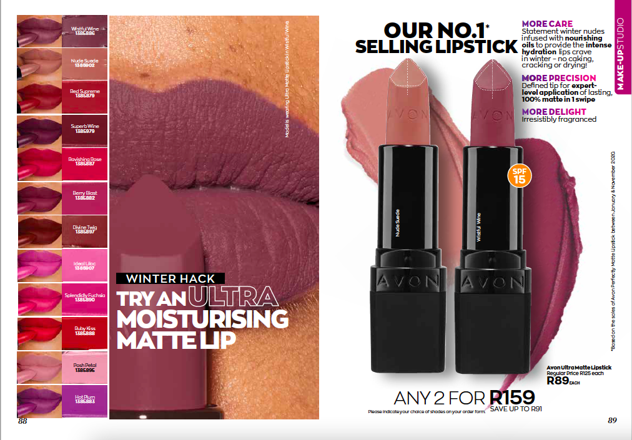Click the Wistful Wine lipstick product image
The height and width of the screenshot is (440, 632).
click(x=493, y=215)
